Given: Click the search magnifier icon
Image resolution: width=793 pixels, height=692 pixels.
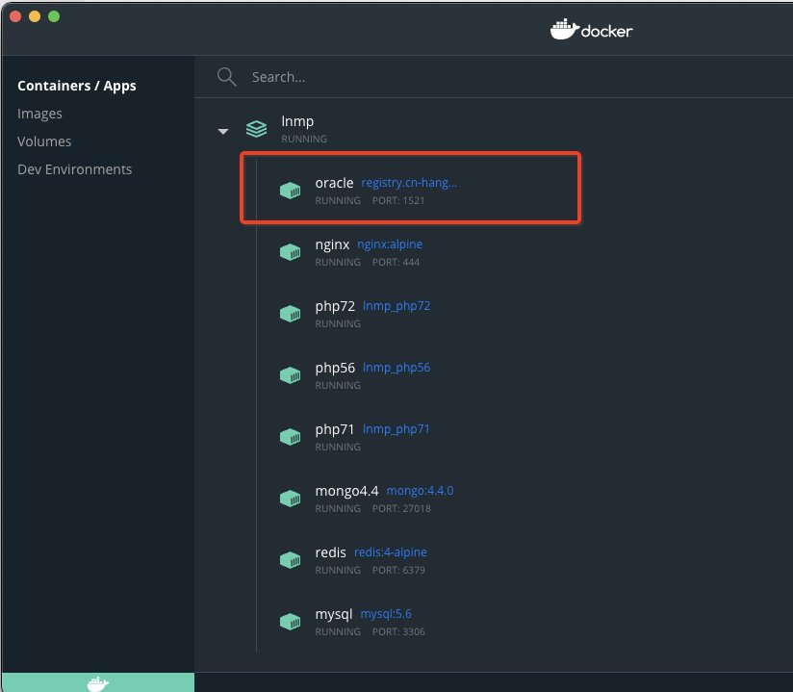Looking at the screenshot, I should (227, 77).
